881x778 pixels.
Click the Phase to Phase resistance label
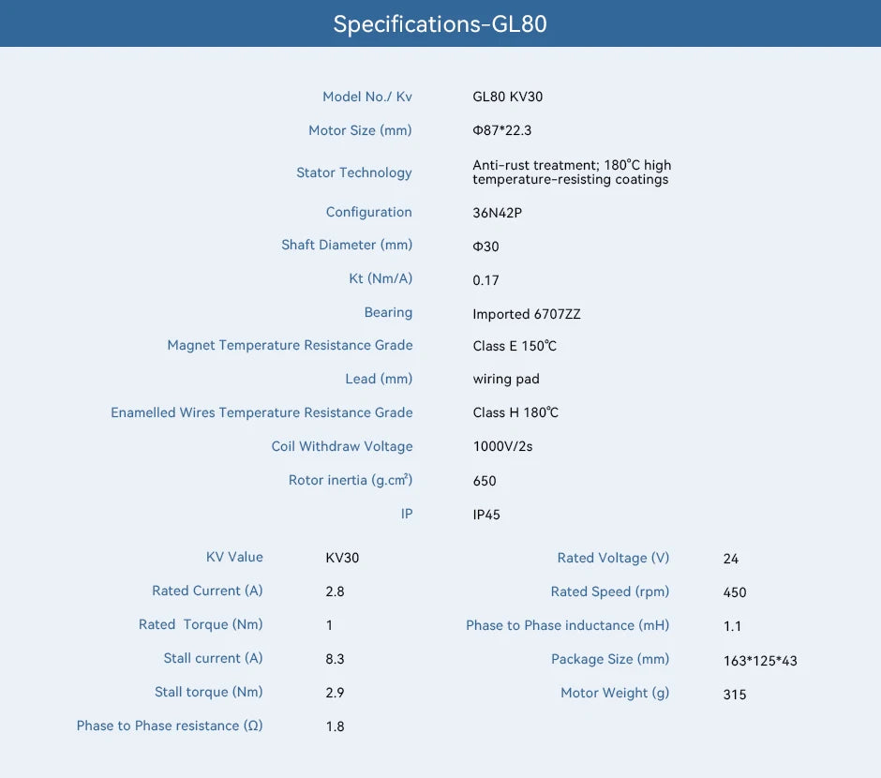coord(170,726)
